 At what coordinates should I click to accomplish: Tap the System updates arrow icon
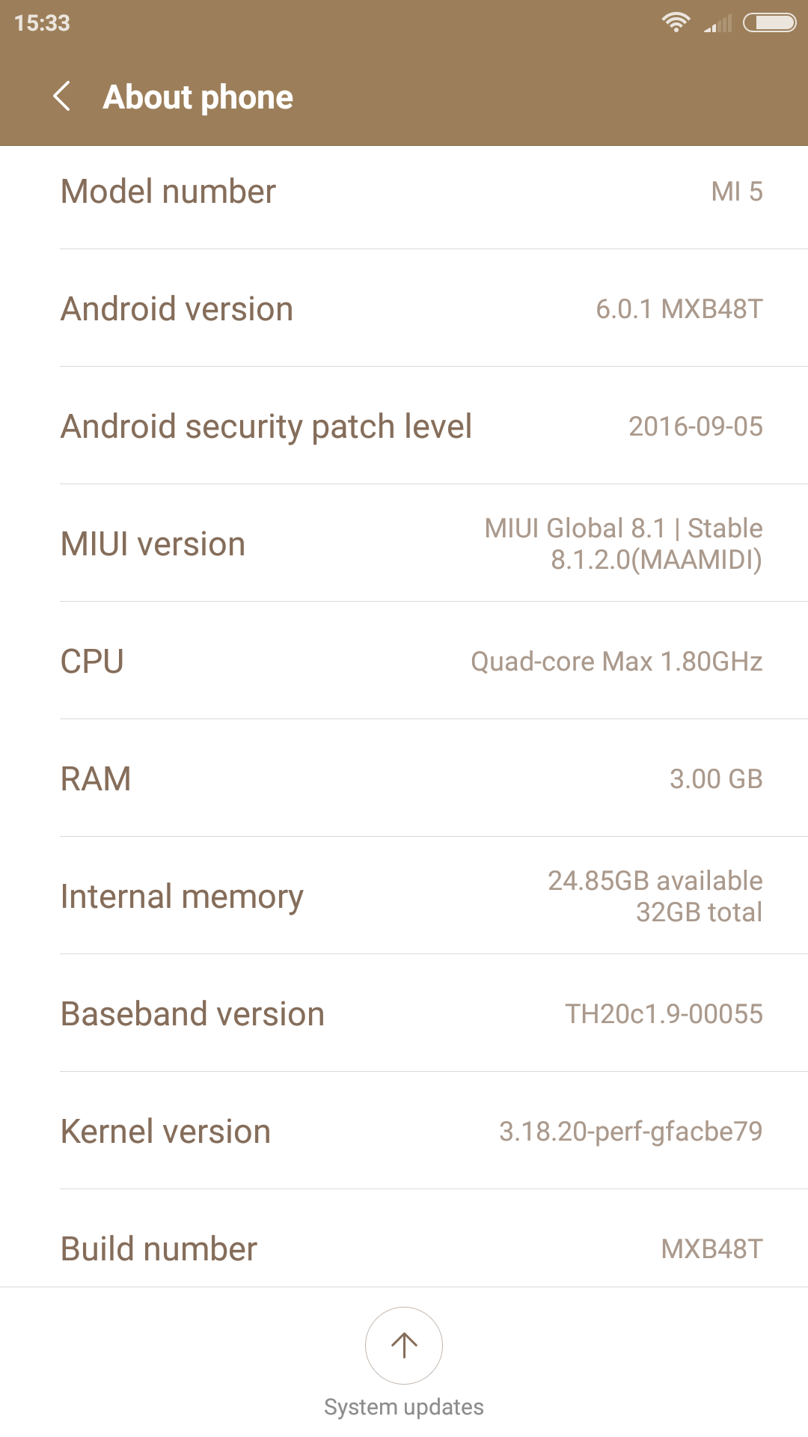404,1345
